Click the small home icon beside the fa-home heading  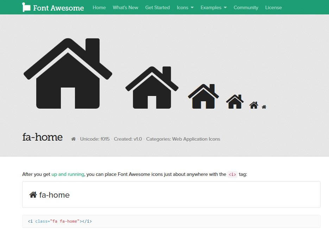click(x=73, y=139)
